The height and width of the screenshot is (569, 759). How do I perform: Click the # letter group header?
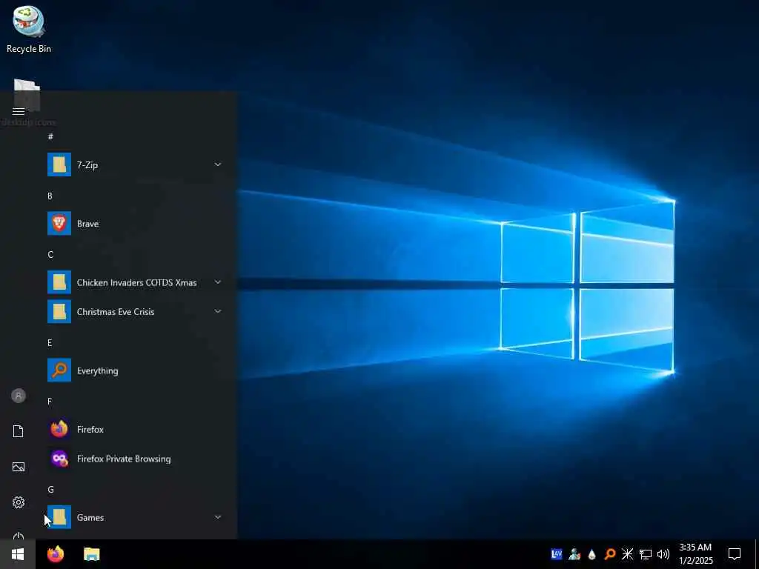[50, 137]
